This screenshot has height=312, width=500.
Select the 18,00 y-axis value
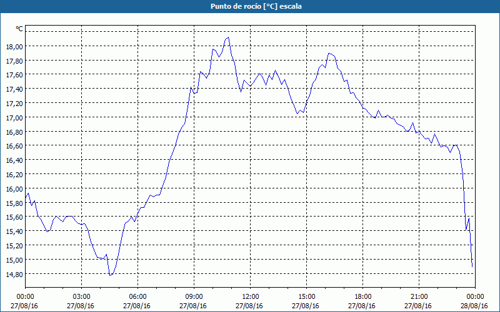[14, 46]
